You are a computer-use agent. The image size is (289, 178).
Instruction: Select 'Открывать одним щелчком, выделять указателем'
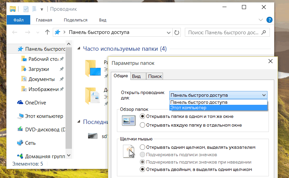(142, 147)
